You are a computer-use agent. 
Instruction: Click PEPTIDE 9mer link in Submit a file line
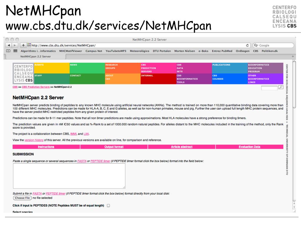tap(56, 194)
